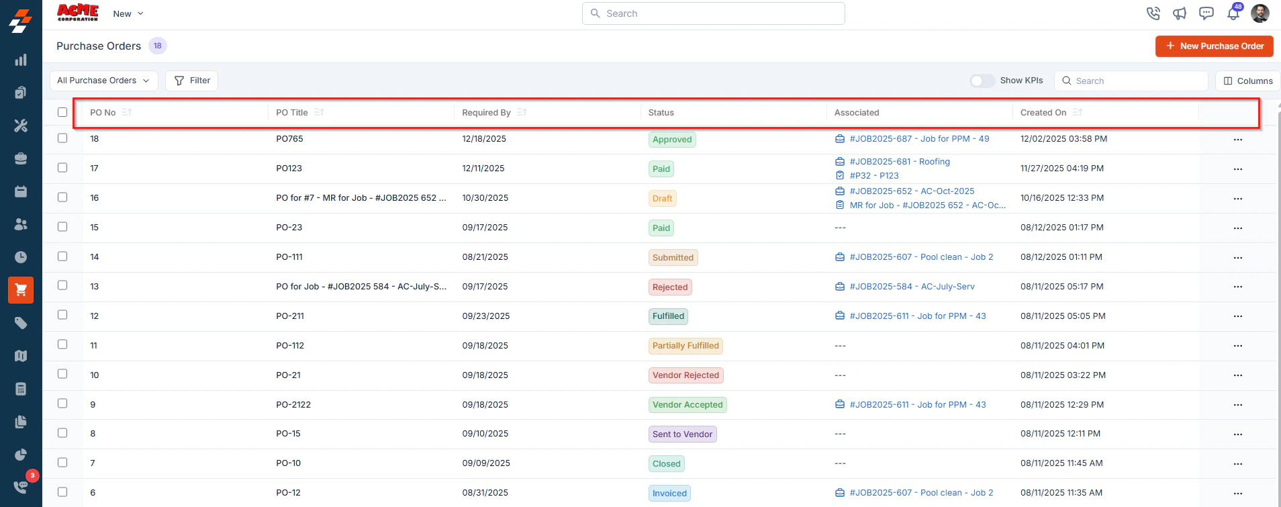This screenshot has width=1281, height=507.
Task: Click the Sent to Vendor status badge
Action: click(682, 434)
